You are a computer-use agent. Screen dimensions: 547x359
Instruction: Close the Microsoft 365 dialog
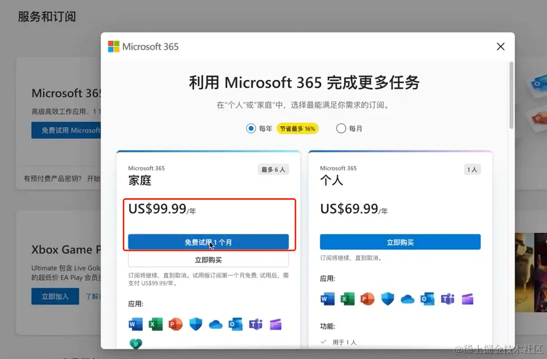coord(501,46)
